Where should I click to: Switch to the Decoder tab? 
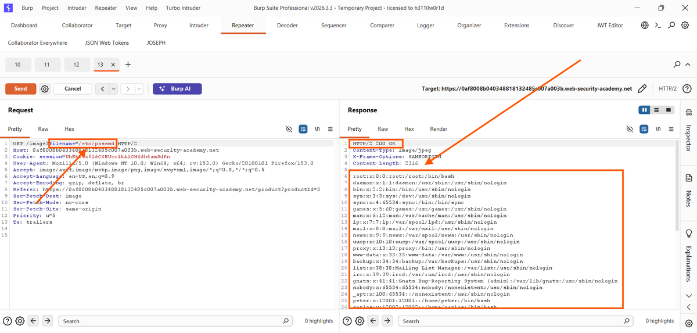tap(287, 26)
